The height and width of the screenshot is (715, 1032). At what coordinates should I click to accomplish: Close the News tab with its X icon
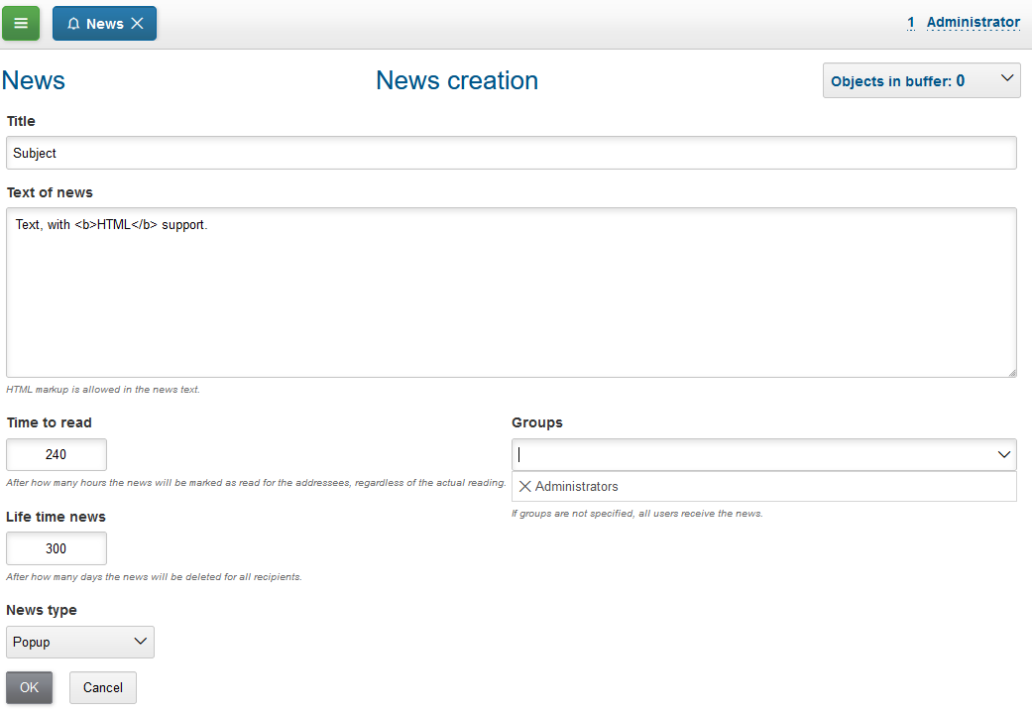pos(137,22)
